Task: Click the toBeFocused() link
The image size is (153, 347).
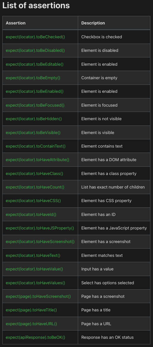Action: tap(35, 105)
